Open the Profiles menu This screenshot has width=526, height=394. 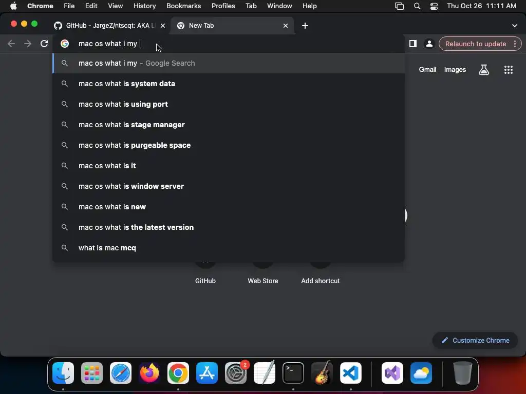[x=223, y=6]
